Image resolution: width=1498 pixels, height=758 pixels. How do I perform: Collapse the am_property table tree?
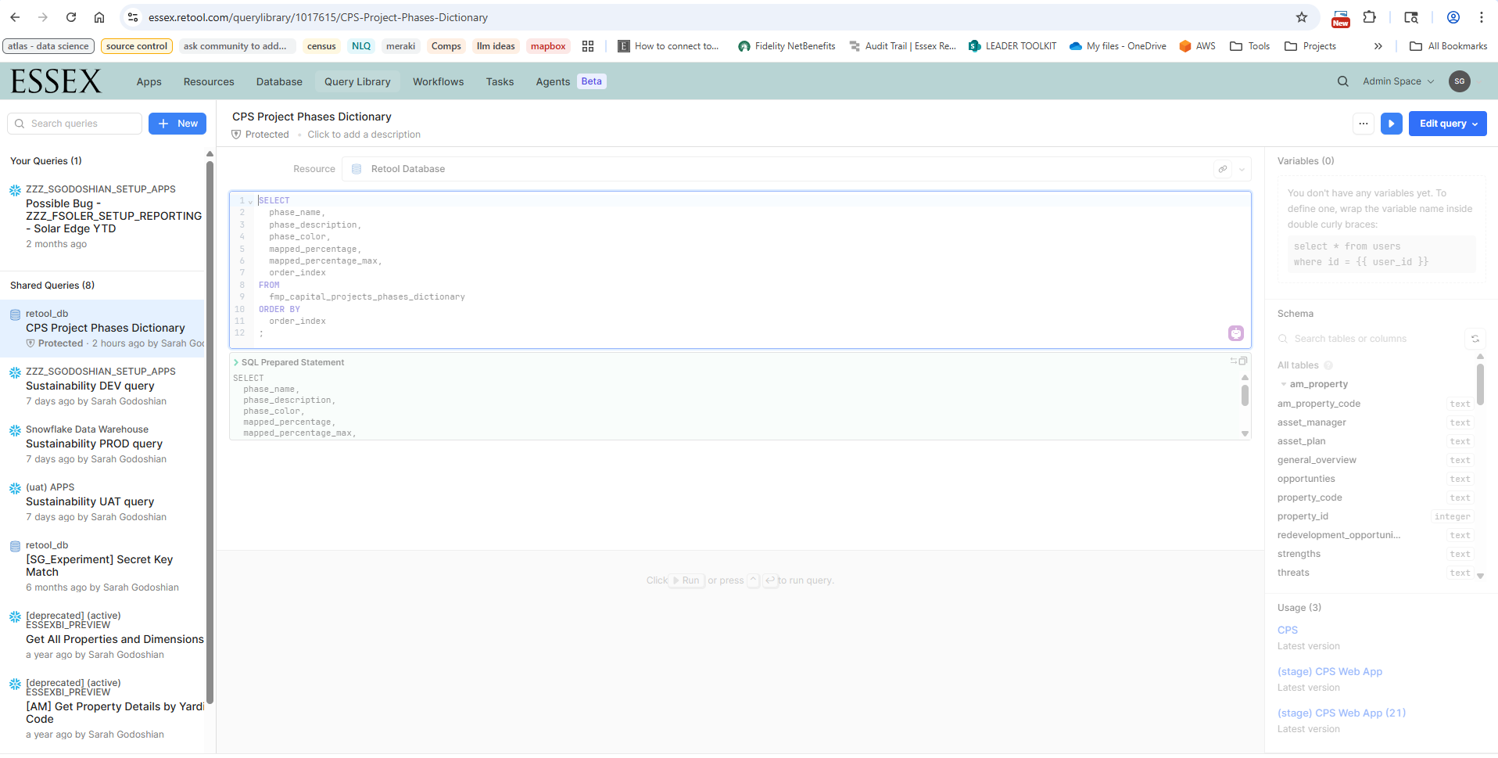1284,384
